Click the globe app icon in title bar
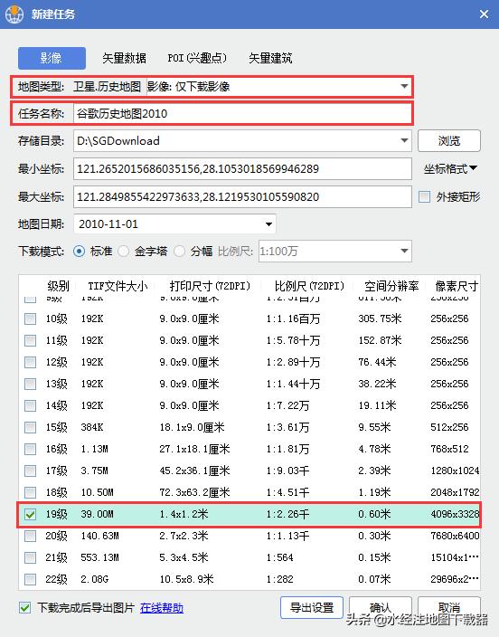499x637 pixels. coord(14,14)
